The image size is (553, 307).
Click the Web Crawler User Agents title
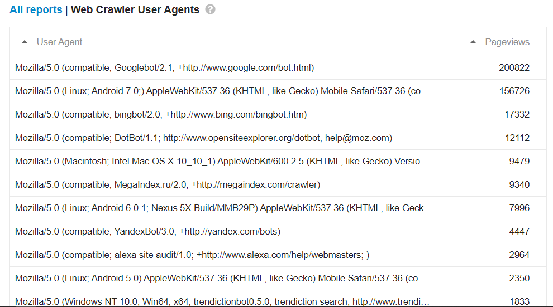pyautogui.click(x=135, y=9)
